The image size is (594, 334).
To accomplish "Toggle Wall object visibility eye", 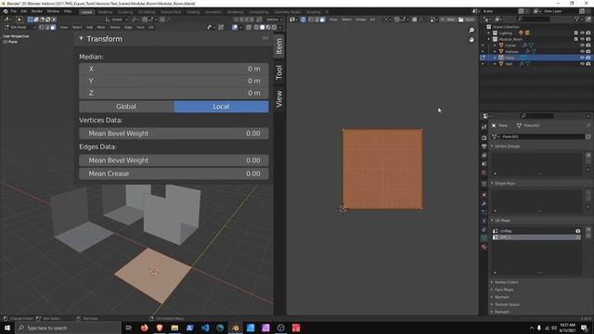I will click(x=582, y=64).
